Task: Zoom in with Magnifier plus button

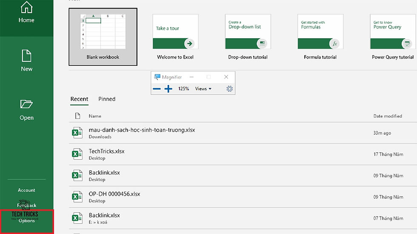Action: pyautogui.click(x=168, y=89)
